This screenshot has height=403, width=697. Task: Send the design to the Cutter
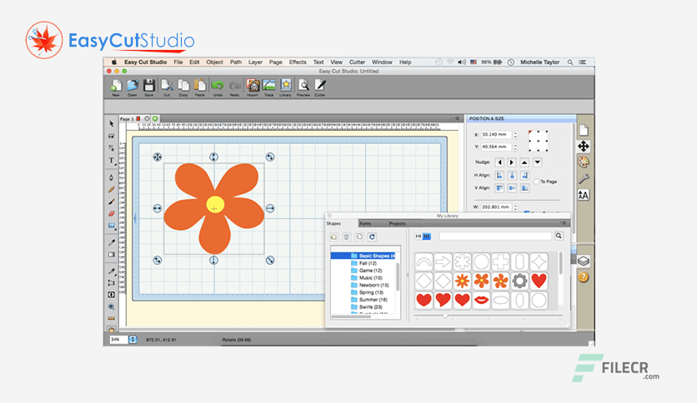(320, 87)
